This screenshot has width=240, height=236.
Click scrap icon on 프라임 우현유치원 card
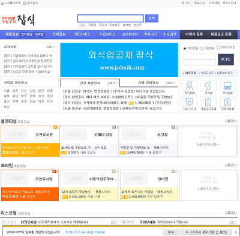54,171
